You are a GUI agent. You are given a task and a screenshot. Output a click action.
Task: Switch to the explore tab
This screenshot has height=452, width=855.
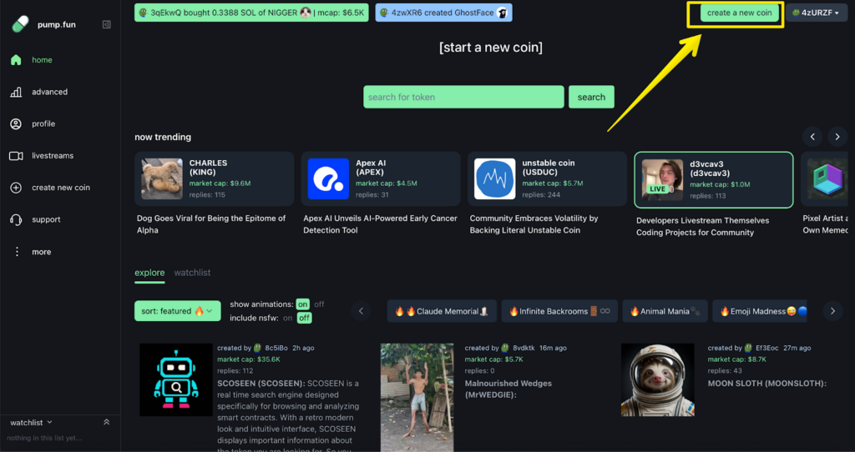tap(149, 273)
